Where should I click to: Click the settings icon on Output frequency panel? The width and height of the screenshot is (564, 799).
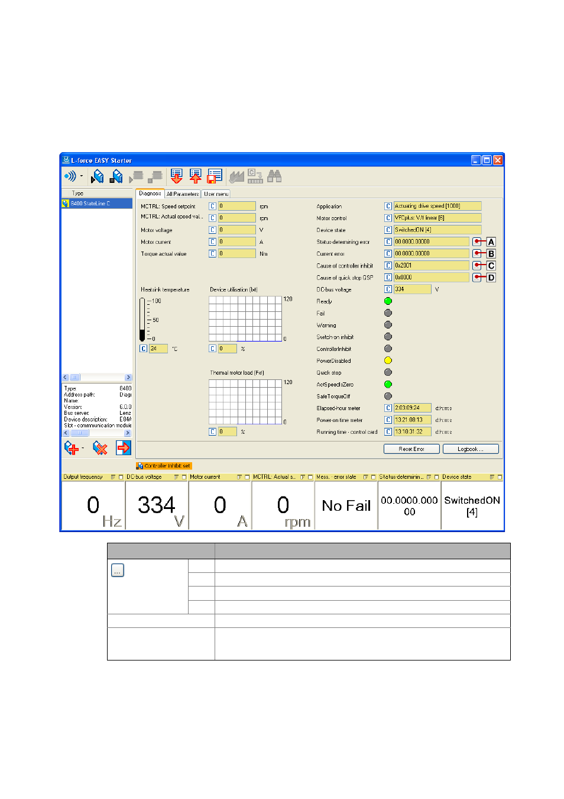pyautogui.click(x=113, y=477)
